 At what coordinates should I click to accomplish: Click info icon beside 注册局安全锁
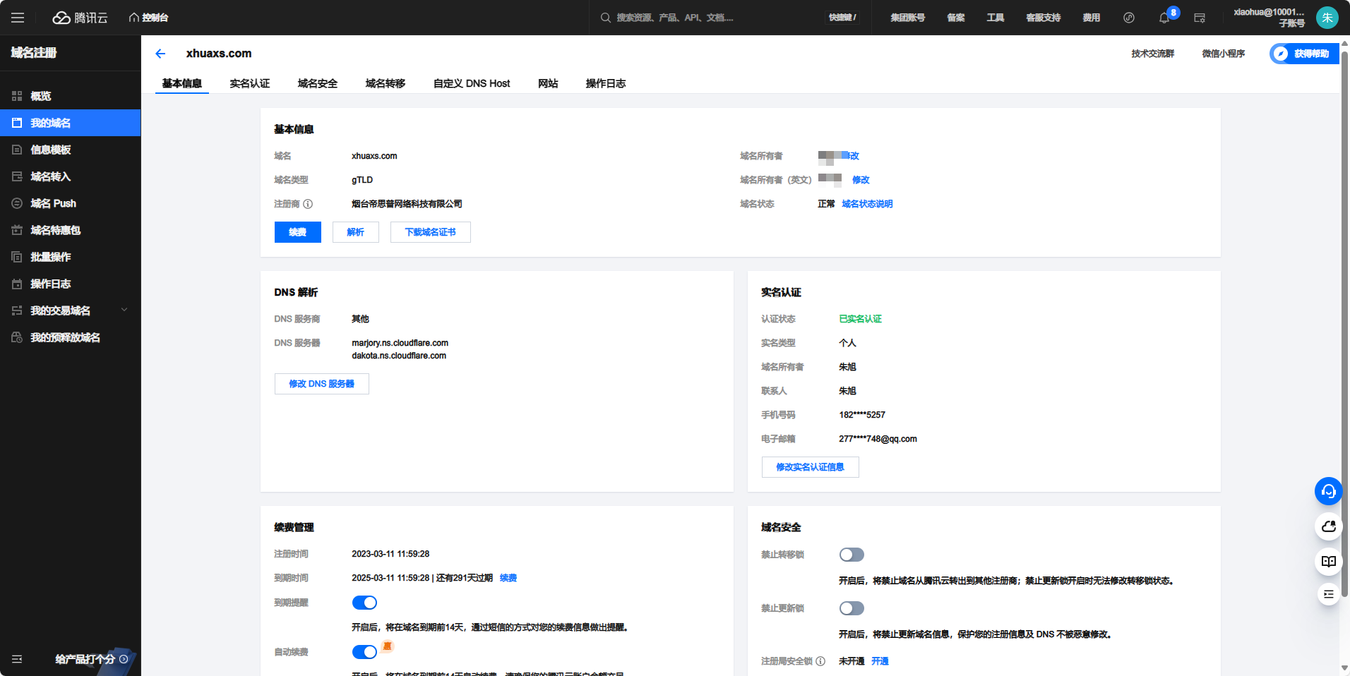[x=820, y=661]
